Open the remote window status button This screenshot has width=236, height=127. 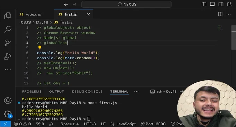click(6, 124)
